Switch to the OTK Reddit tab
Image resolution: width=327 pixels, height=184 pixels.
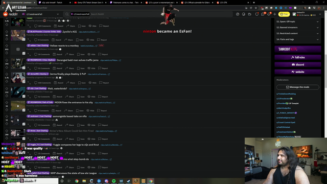pos(232,3)
